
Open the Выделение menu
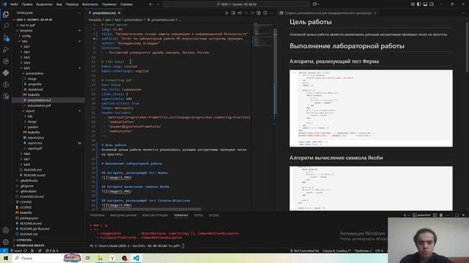point(44,4)
